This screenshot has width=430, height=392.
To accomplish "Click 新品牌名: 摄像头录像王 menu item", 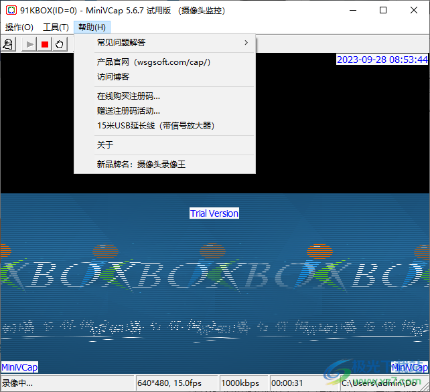I will tap(165, 165).
